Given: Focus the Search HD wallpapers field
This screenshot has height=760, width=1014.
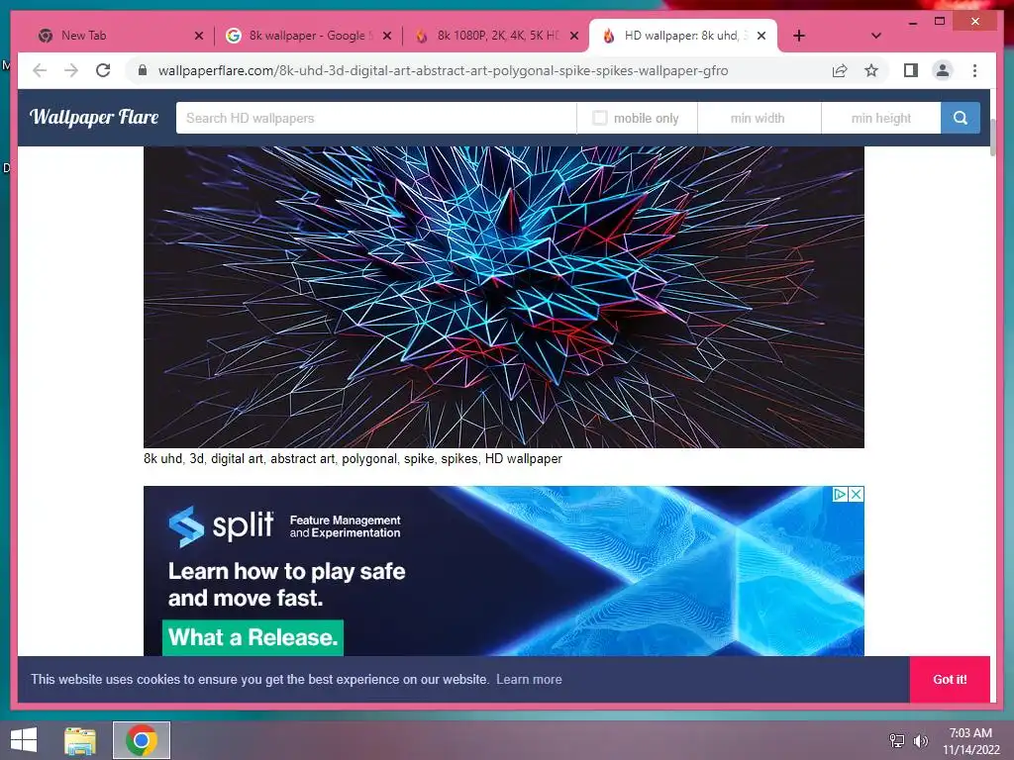Looking at the screenshot, I should pos(375,118).
